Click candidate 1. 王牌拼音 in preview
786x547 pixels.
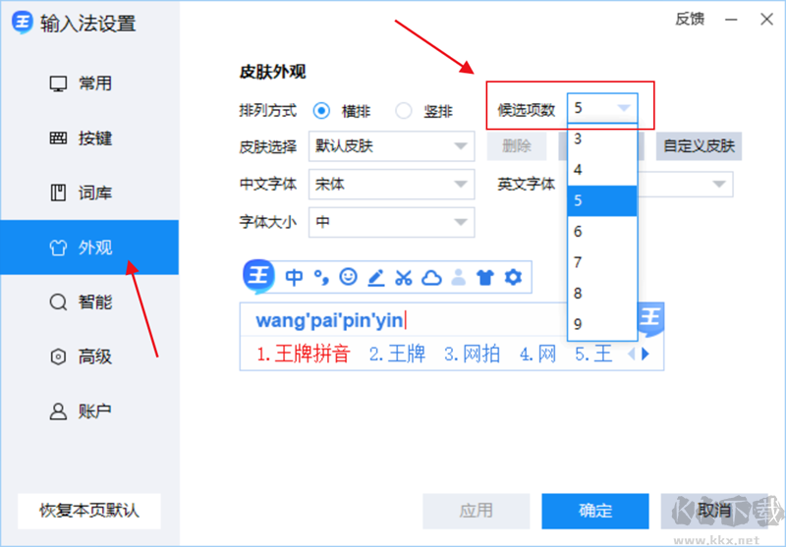coord(304,355)
